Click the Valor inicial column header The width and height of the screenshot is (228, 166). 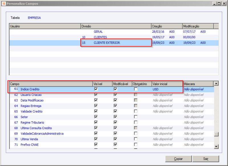[x=167, y=84]
